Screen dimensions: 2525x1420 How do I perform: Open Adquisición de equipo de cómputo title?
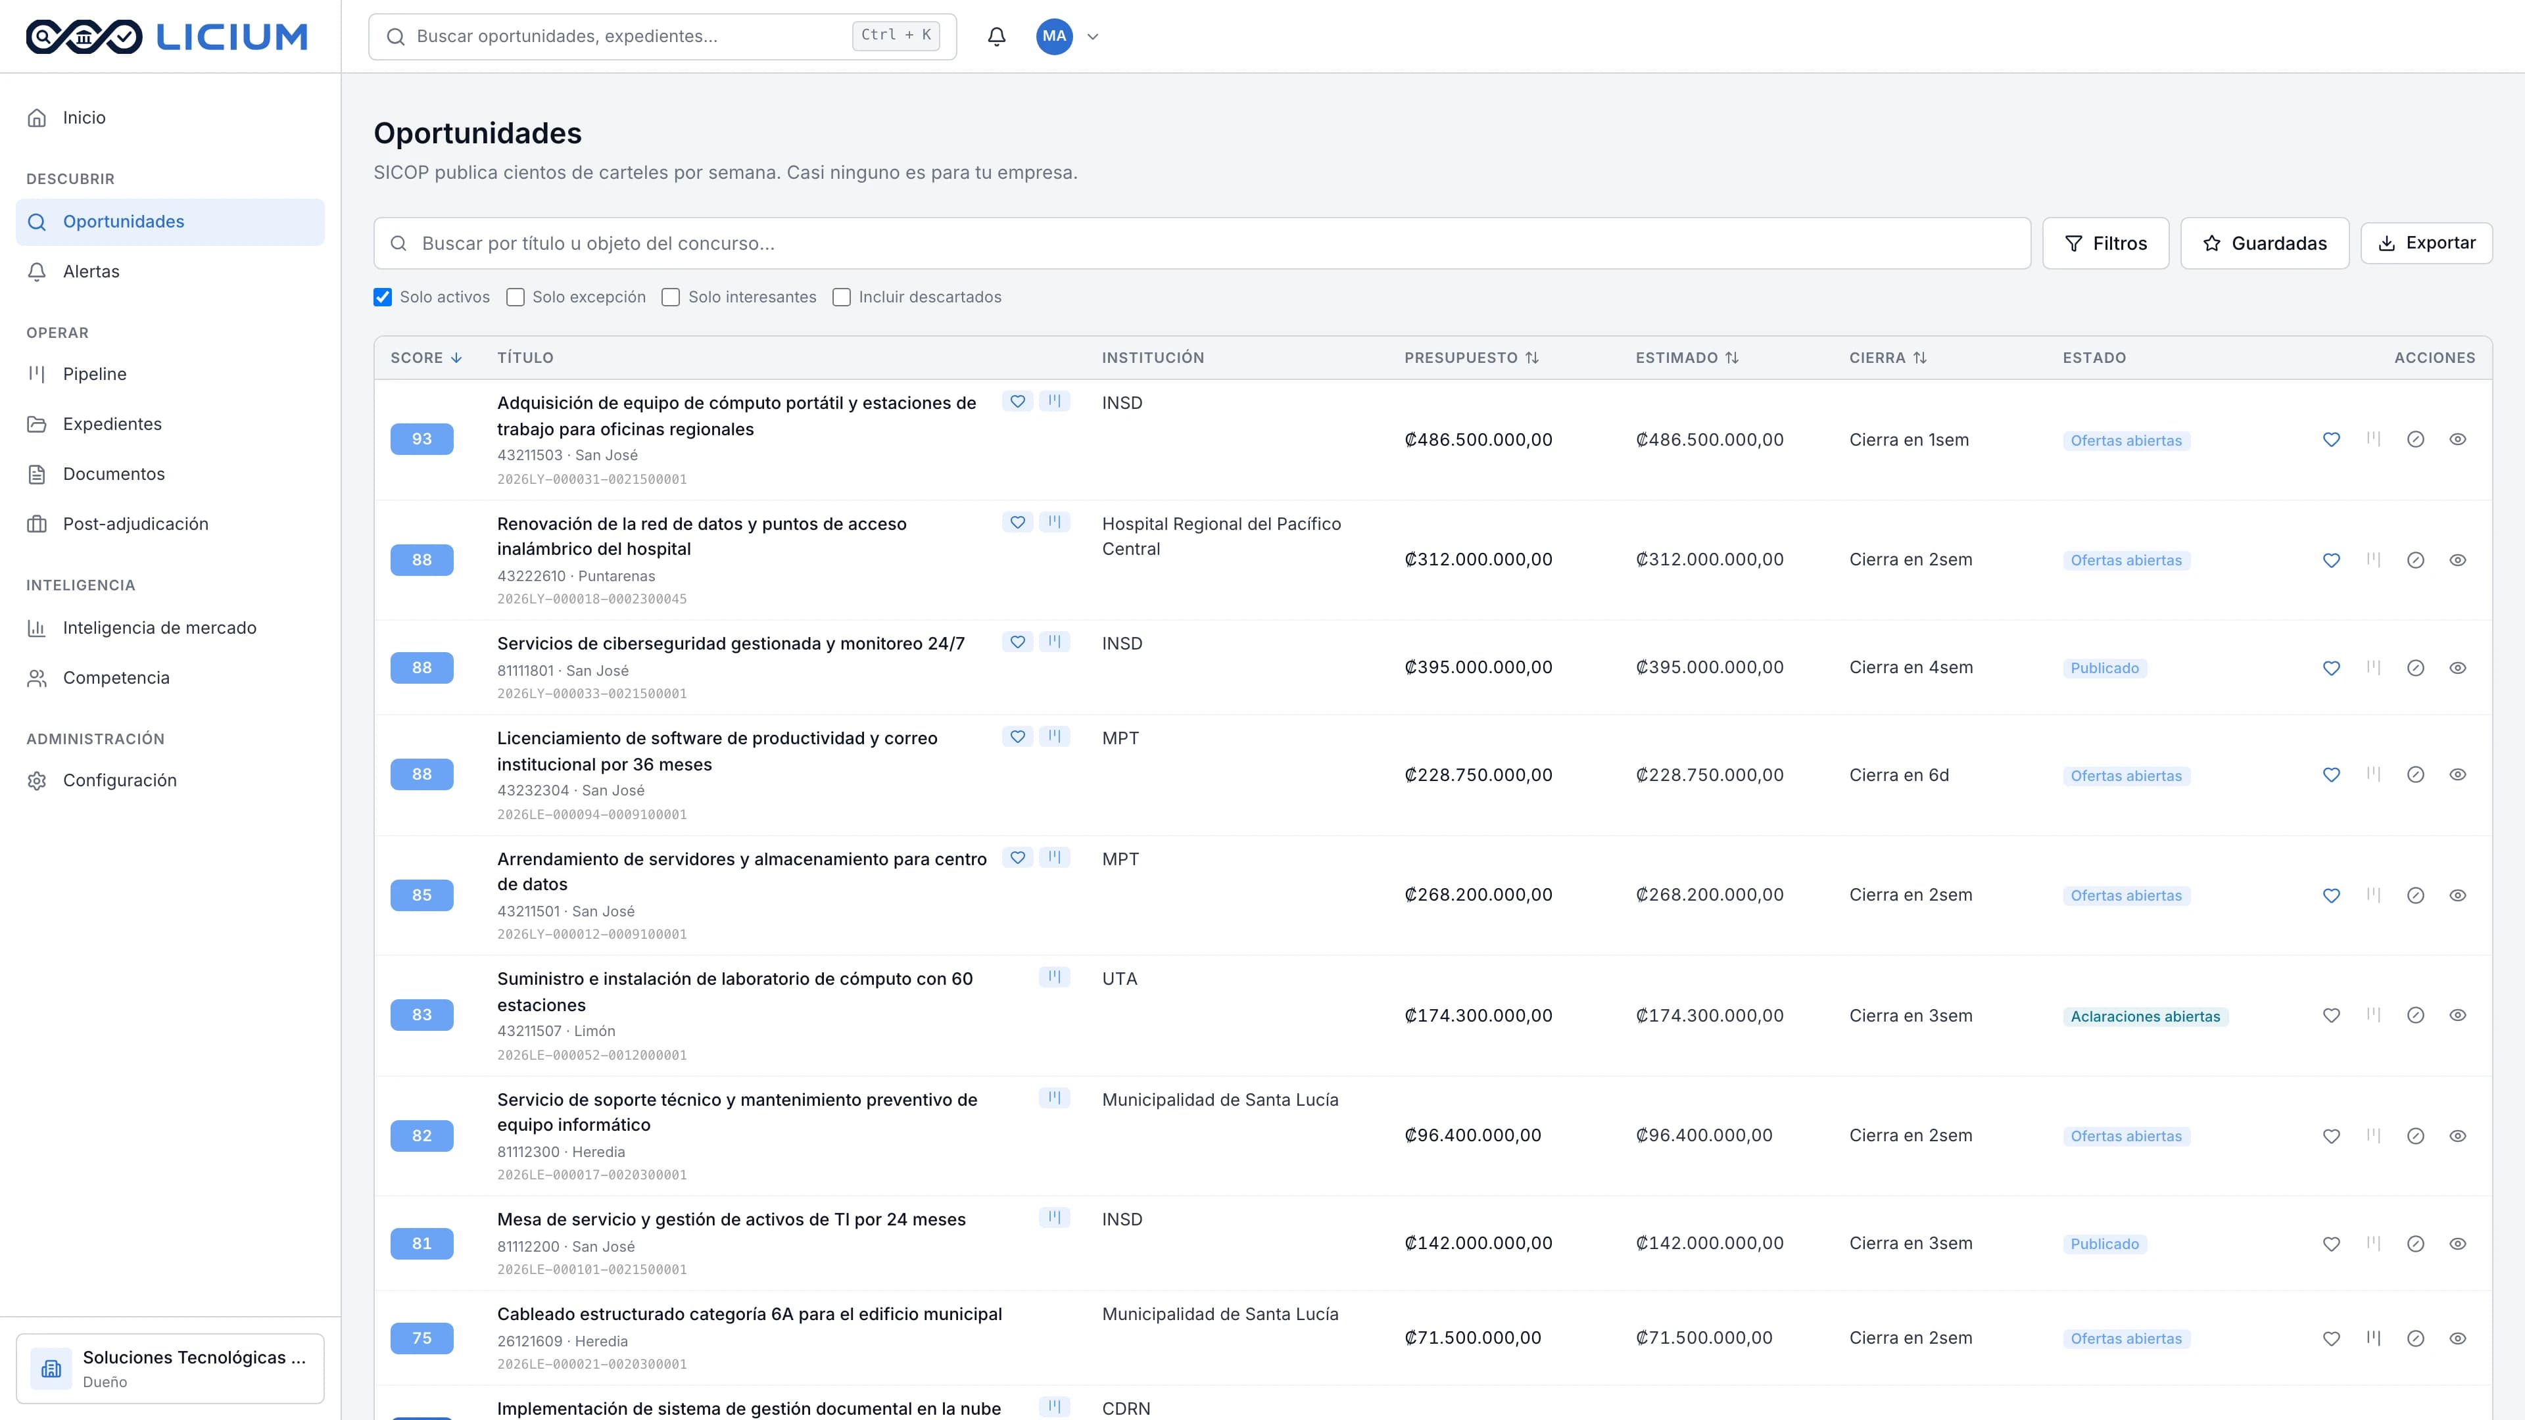coord(736,415)
